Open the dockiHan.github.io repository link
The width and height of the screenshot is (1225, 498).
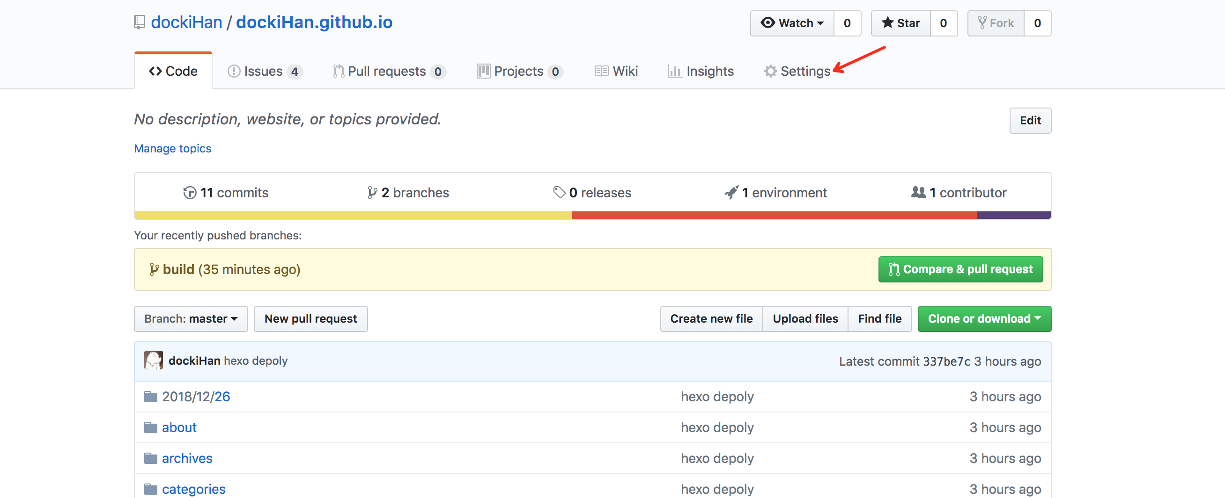point(314,22)
